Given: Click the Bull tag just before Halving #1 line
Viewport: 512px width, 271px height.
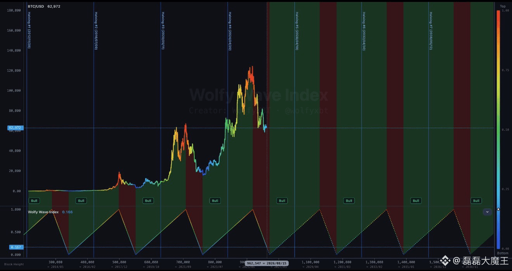Looking at the screenshot, I should [x=34, y=201].
